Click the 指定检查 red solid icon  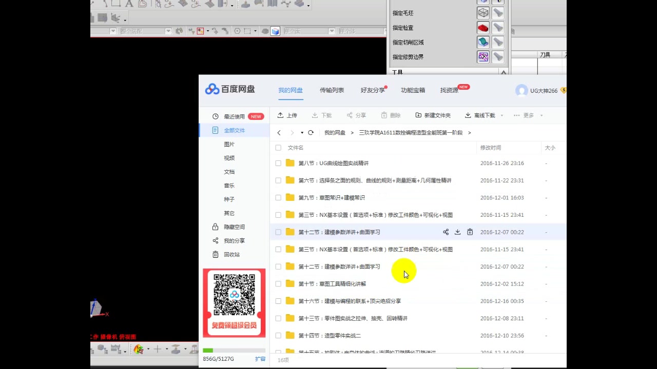pyautogui.click(x=482, y=27)
